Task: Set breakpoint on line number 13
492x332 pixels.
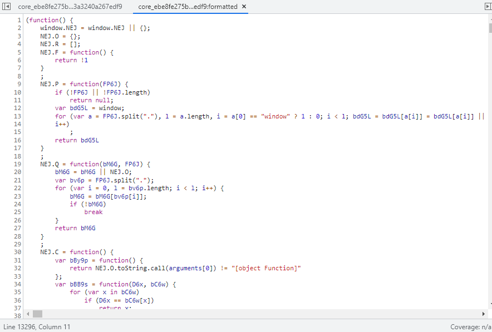Action: (x=18, y=116)
